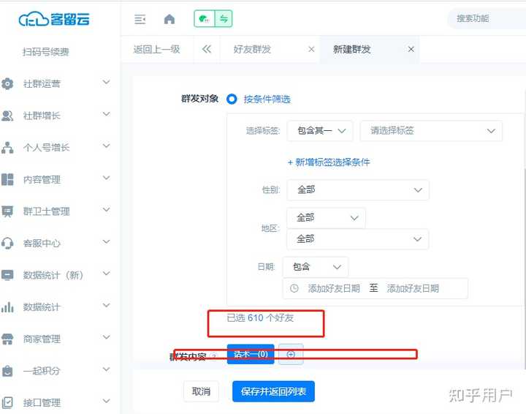Collapse the sidebar with the menu icon
The height and width of the screenshot is (414, 526).
[140, 20]
